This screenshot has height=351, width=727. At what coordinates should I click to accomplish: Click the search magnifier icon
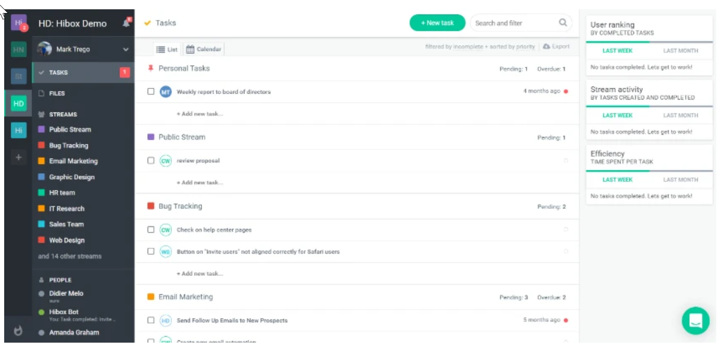[563, 22]
